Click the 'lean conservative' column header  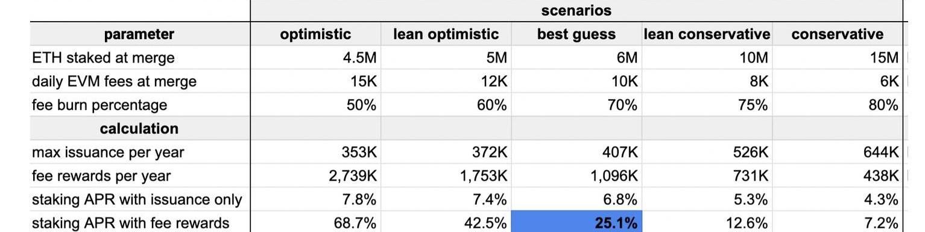[x=707, y=34]
